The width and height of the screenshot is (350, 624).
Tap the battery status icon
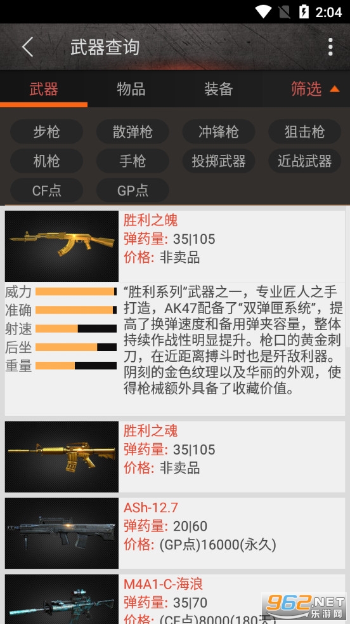point(304,12)
